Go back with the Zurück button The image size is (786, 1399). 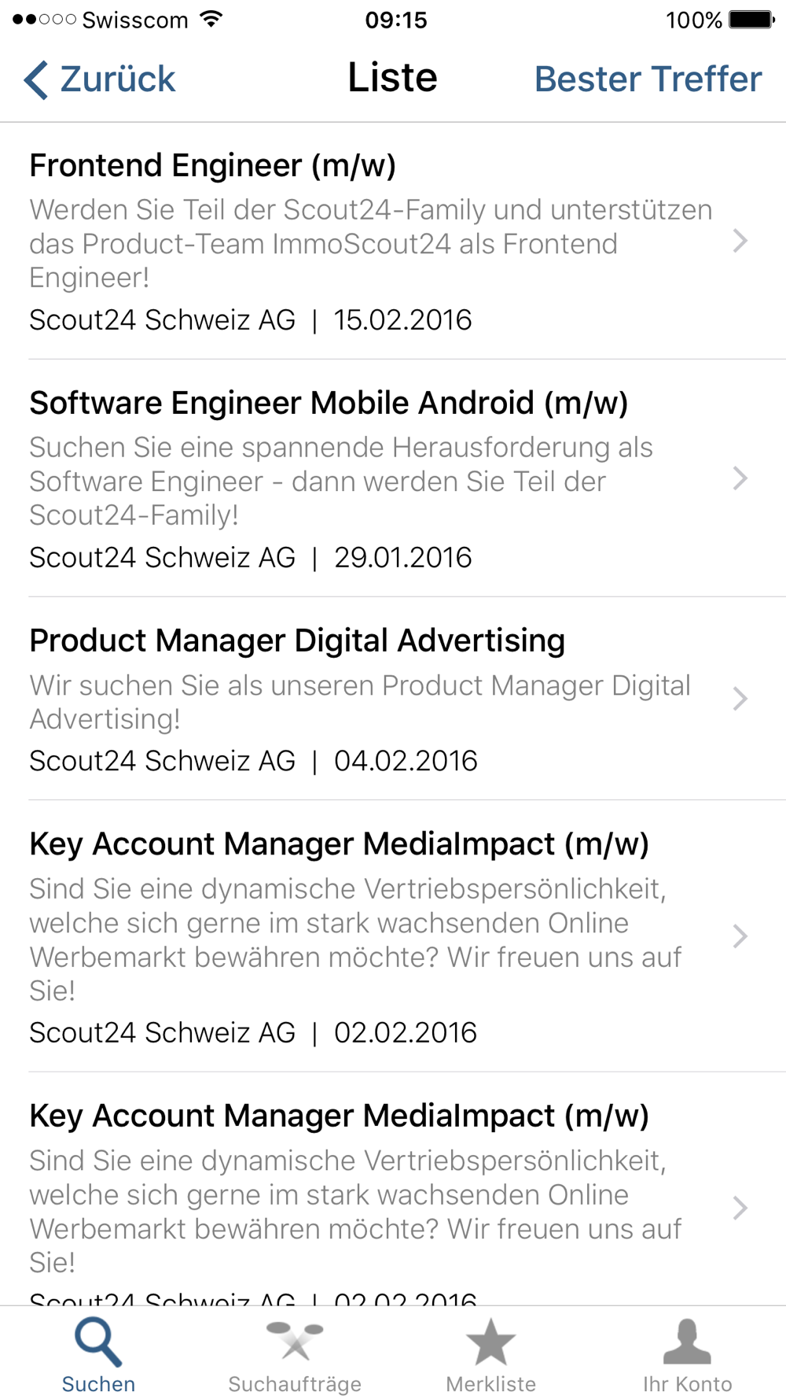pos(118,79)
